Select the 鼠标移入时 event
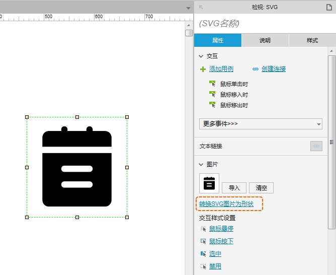Viewport: 336px width, 275px height. tap(234, 95)
